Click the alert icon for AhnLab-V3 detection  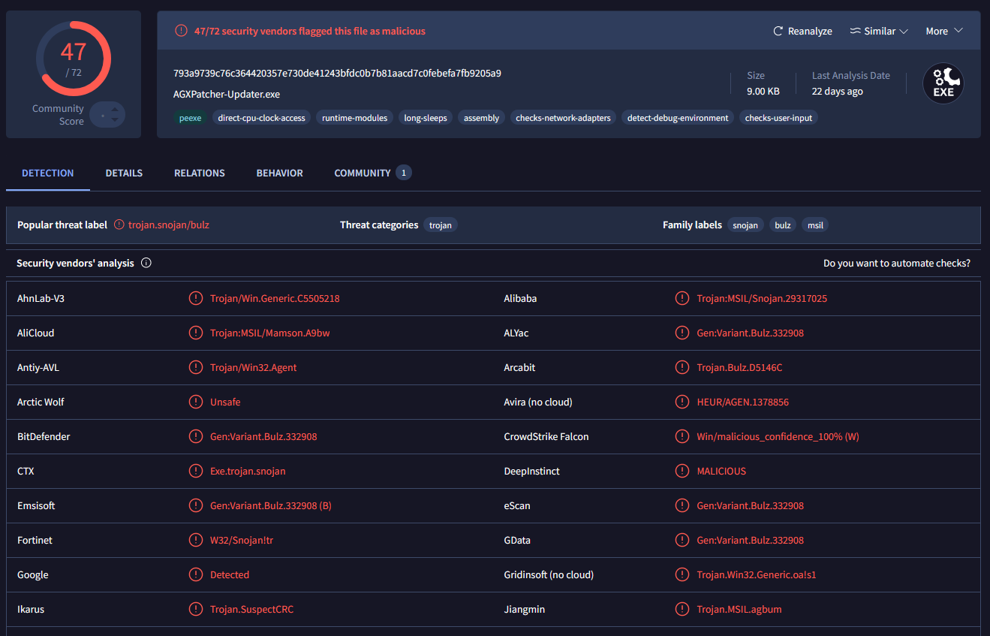click(196, 298)
